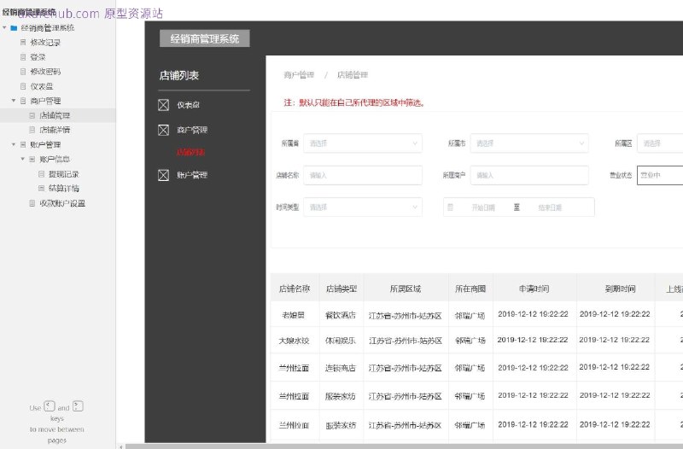Click the page icon beside 修改记录
683x449 pixels.
23,42
